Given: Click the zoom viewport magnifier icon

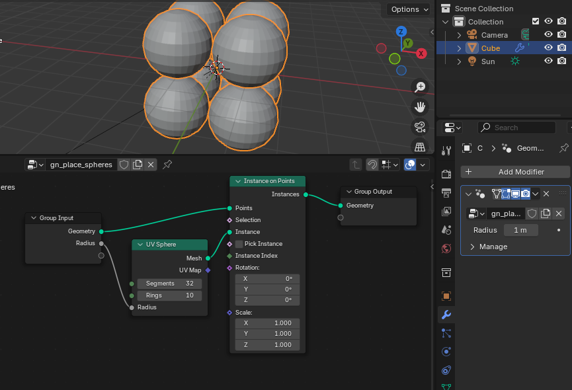Looking at the screenshot, I should [420, 87].
